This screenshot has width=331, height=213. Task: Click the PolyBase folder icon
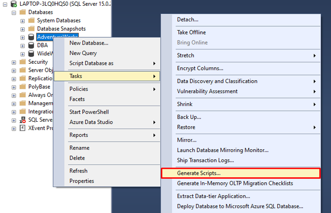tap(22, 86)
